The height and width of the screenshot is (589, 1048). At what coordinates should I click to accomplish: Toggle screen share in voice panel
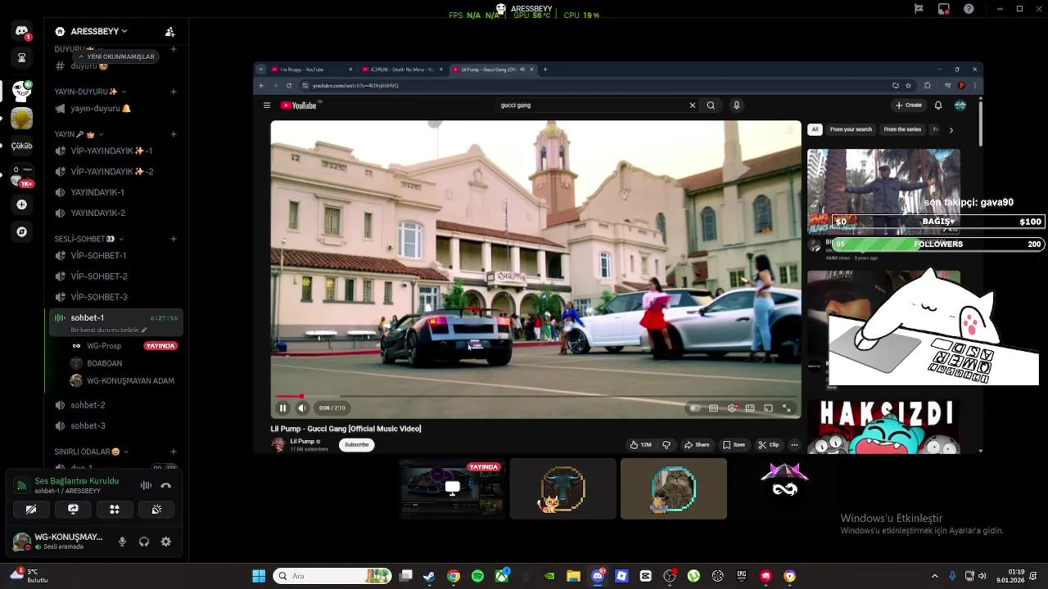tap(73, 509)
